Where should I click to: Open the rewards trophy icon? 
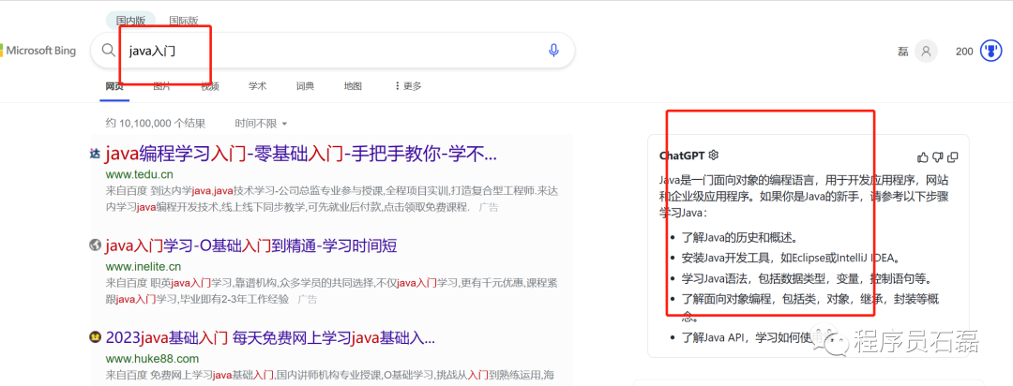pos(990,51)
